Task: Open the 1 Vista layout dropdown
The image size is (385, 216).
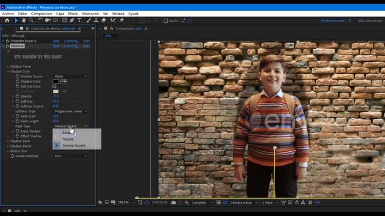Action: [x=270, y=203]
